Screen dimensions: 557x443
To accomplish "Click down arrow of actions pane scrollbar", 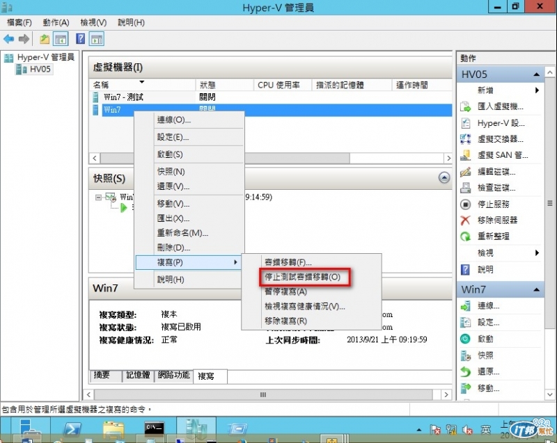I will pyautogui.click(x=549, y=394).
